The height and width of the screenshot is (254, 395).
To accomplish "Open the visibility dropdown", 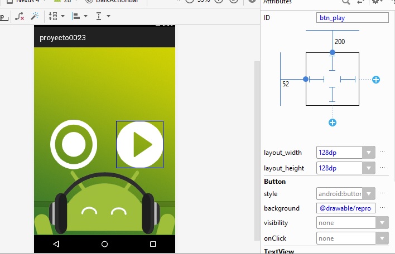I will pos(382,223).
